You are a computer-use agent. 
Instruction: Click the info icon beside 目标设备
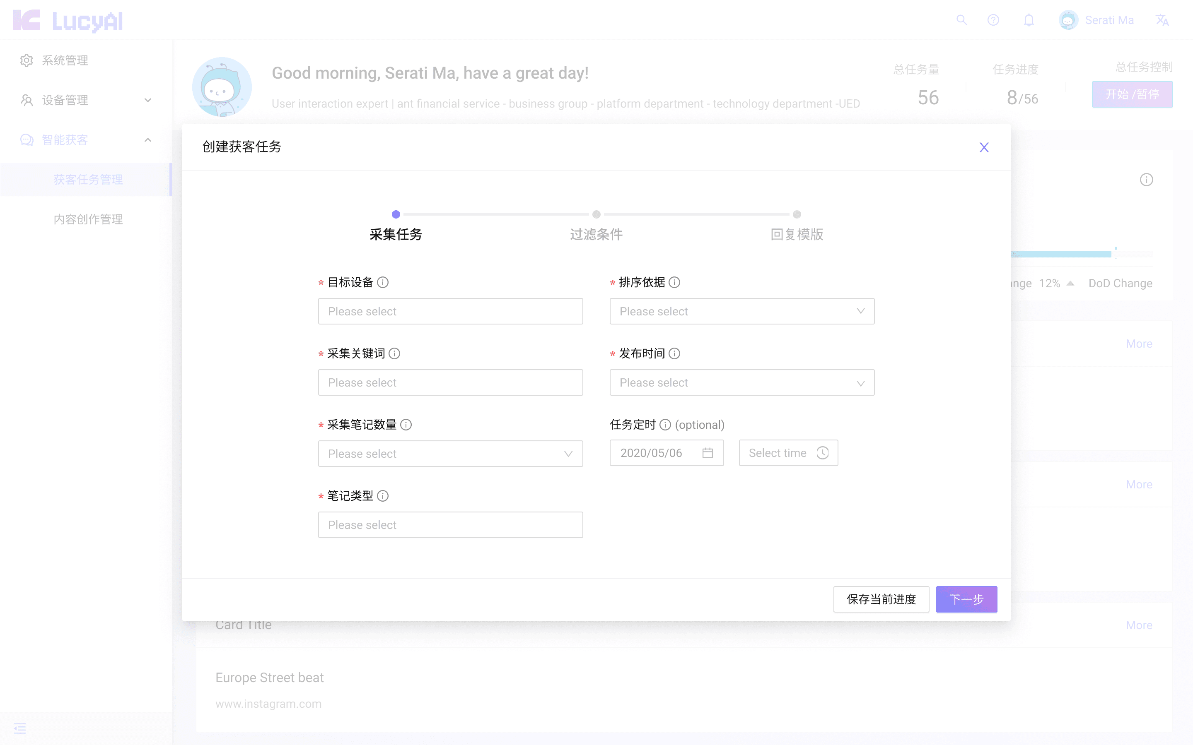384,282
